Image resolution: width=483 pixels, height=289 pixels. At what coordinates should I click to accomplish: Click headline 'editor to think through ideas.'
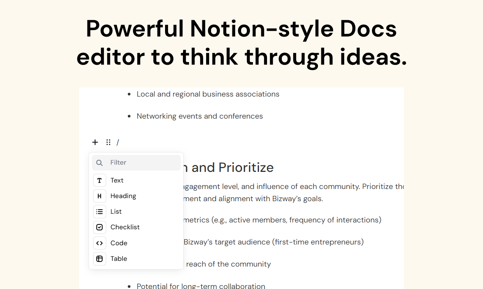pos(241,57)
